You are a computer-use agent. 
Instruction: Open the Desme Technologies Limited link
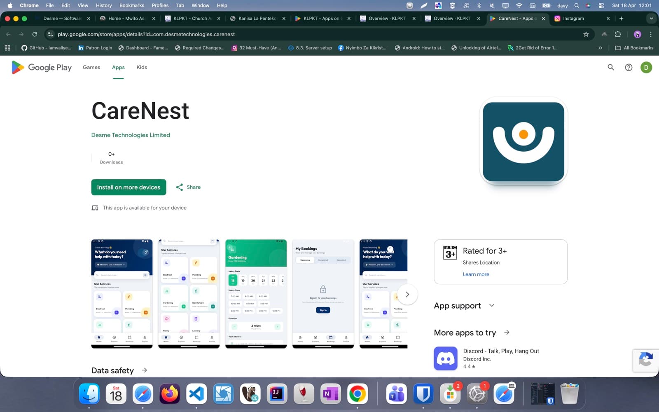(131, 135)
